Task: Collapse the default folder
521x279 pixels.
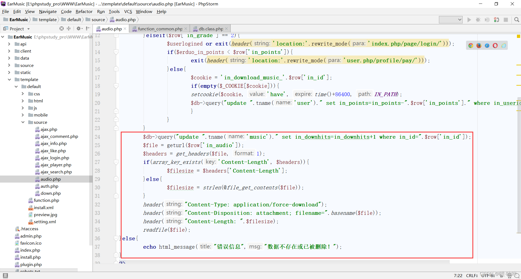Action: coord(16,86)
